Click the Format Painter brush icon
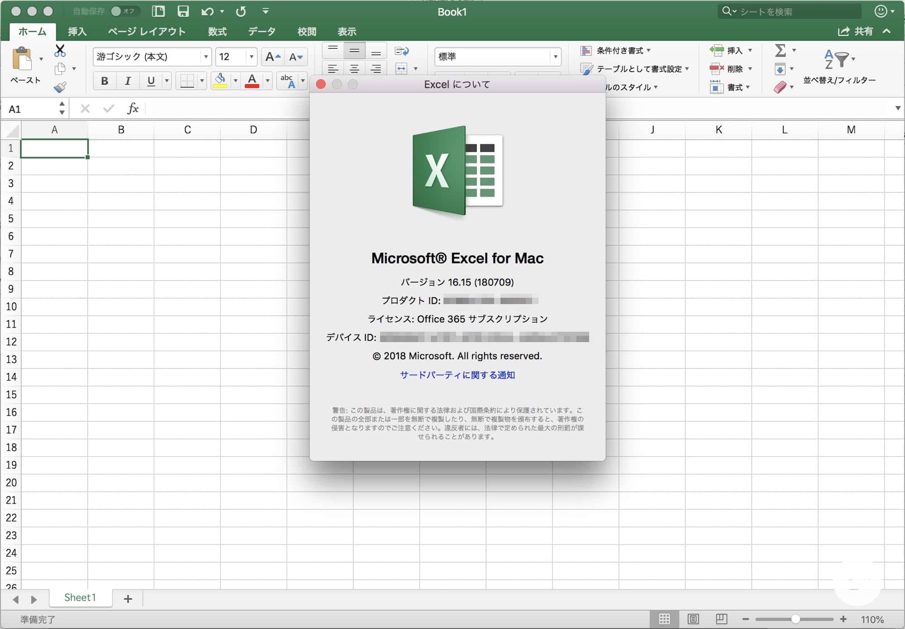 60,87
